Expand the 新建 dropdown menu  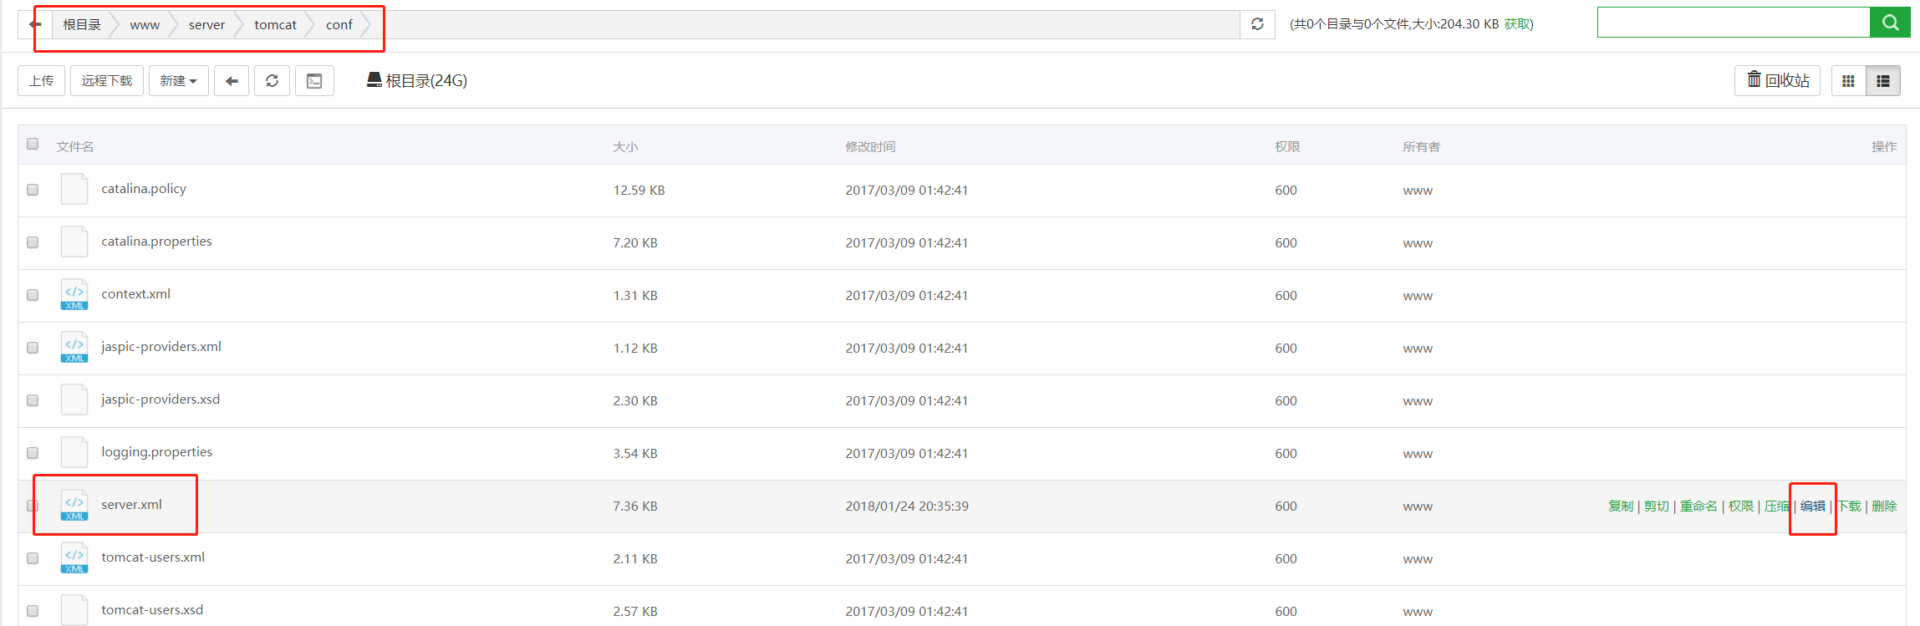coord(178,81)
